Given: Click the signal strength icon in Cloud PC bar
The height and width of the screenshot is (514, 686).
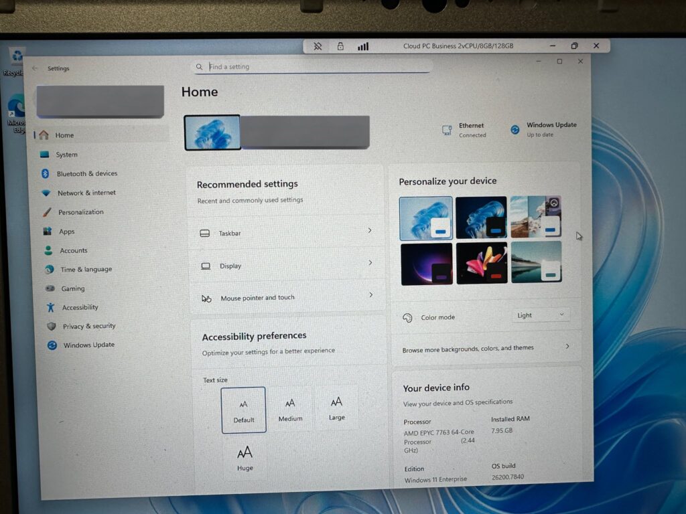Looking at the screenshot, I should pos(362,46).
